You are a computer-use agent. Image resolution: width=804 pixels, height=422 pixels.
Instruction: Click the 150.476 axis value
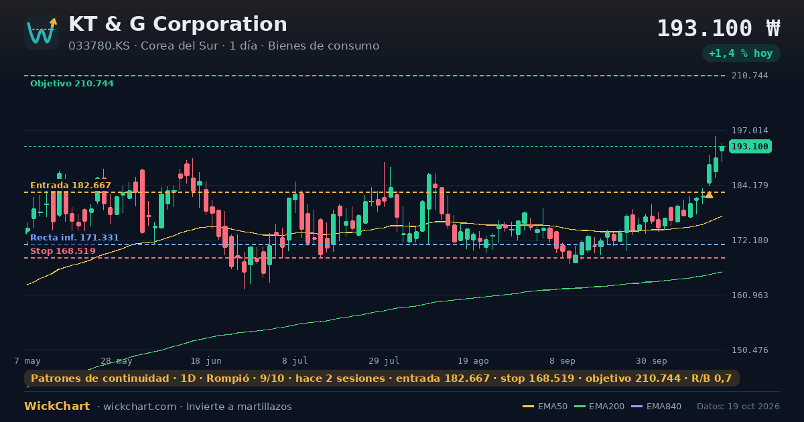point(750,350)
